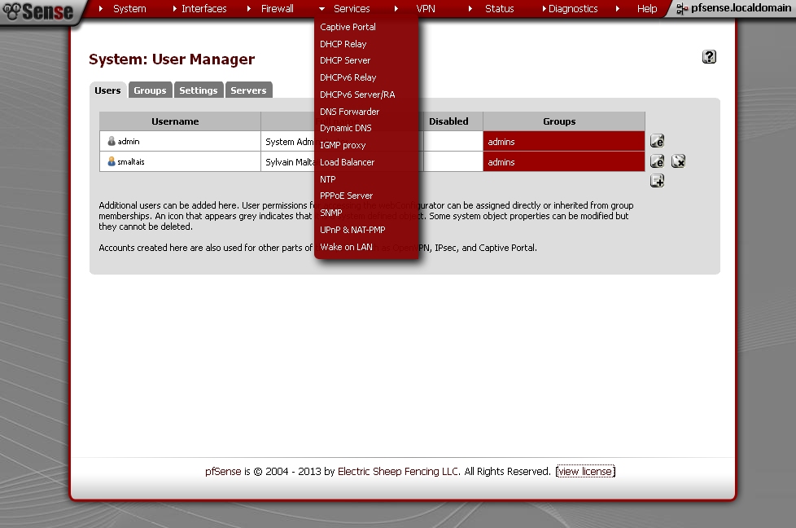Follow the Electric Sheep Fencing LLC link

point(398,472)
